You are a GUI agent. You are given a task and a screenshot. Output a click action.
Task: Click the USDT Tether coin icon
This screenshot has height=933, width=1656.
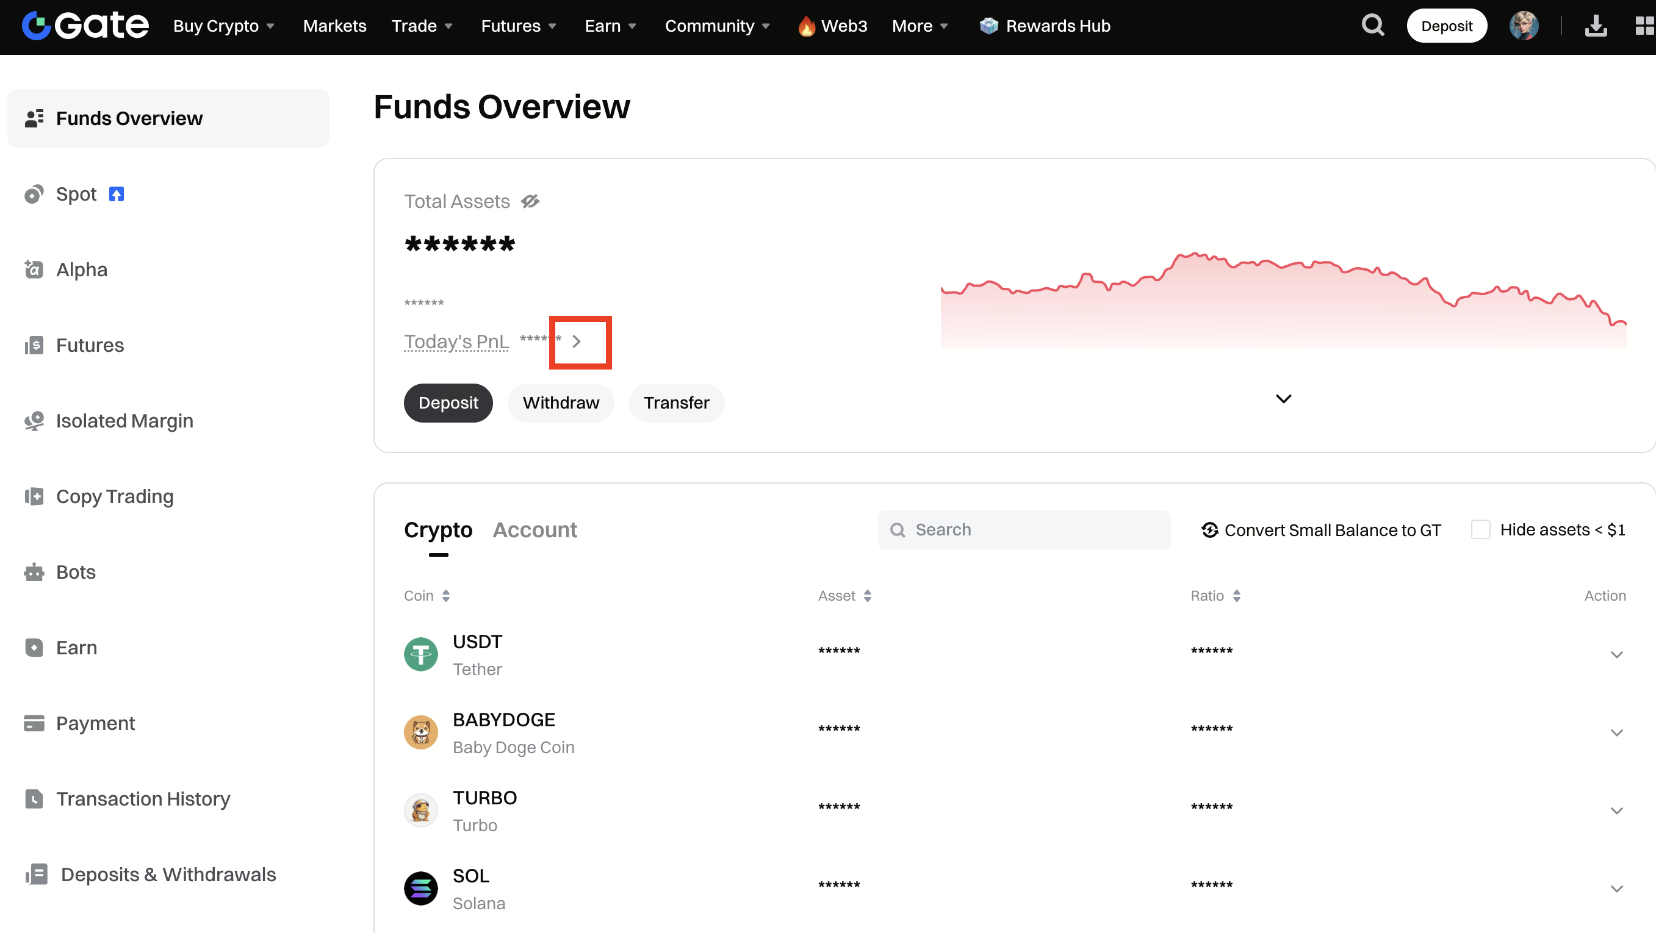coord(421,654)
